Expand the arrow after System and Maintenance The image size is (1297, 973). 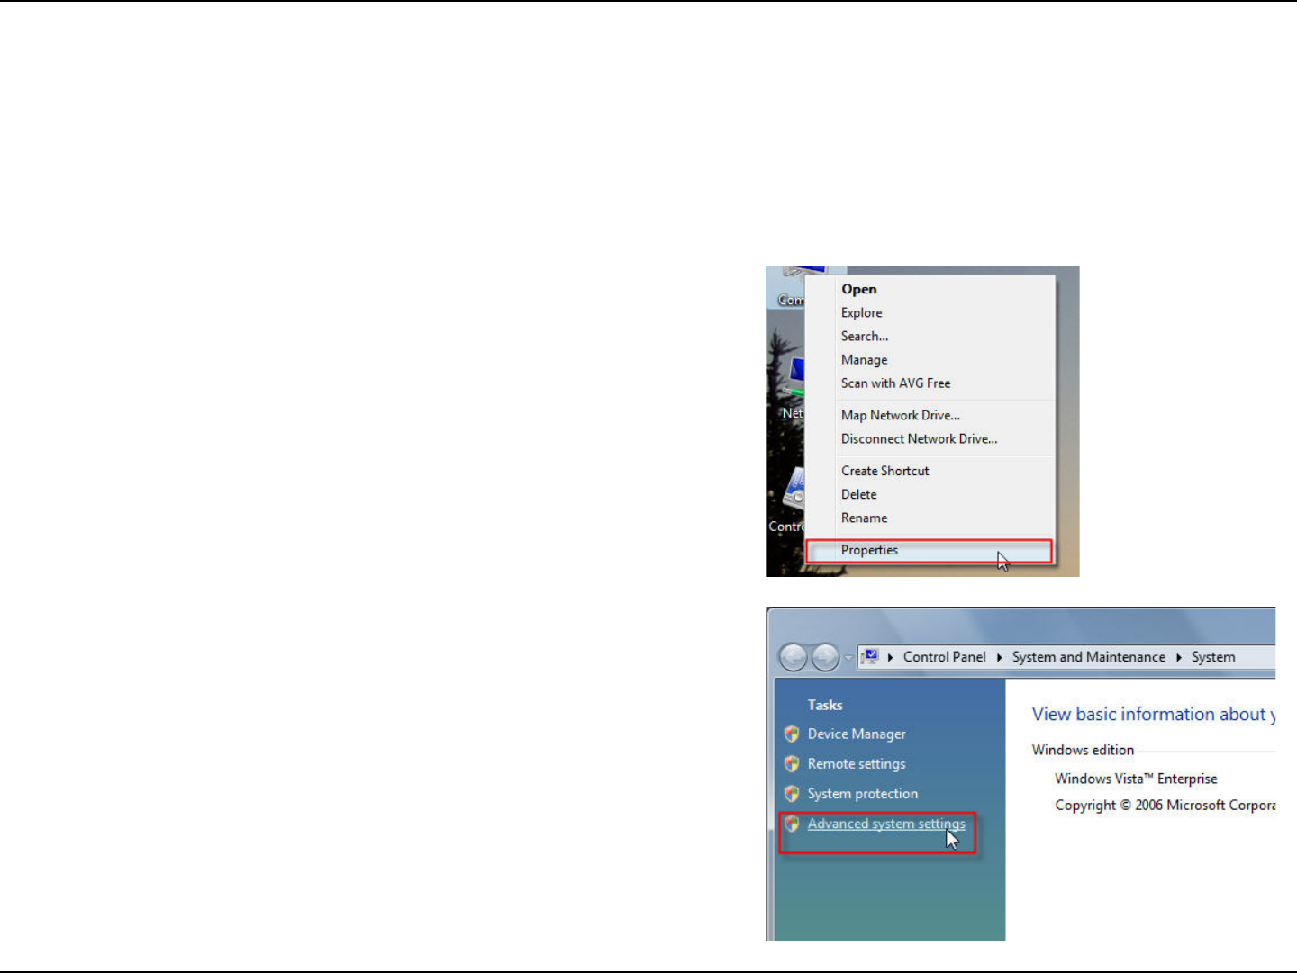tap(1178, 657)
